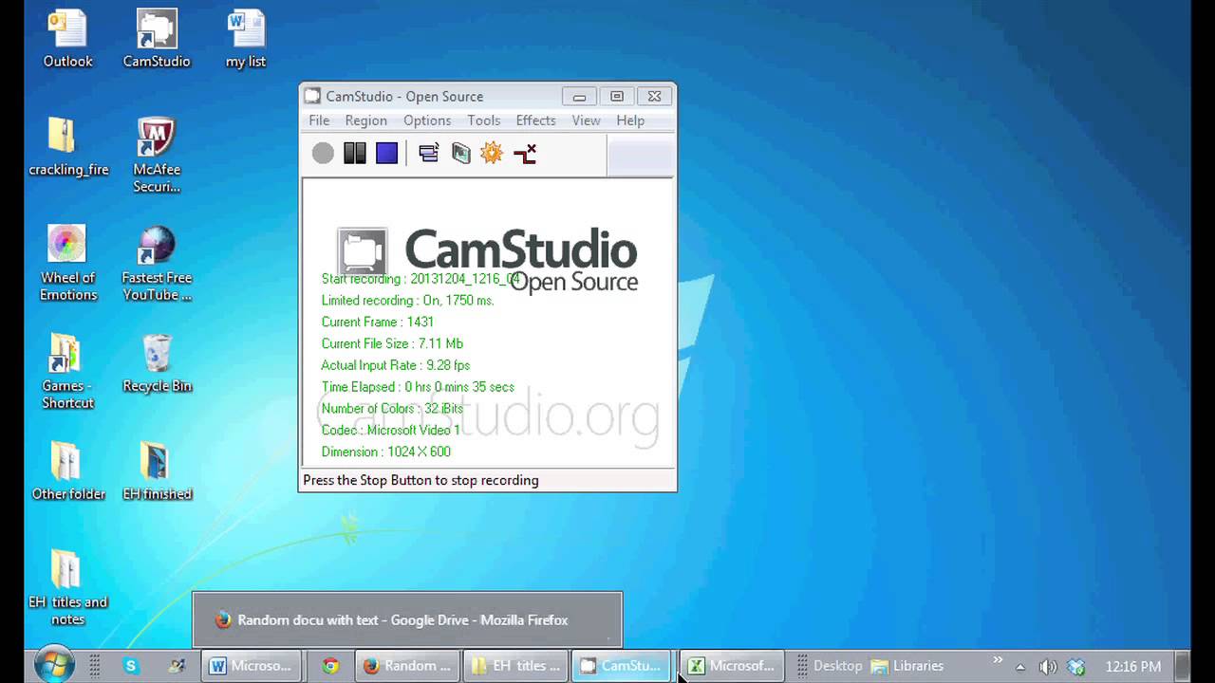Image resolution: width=1215 pixels, height=683 pixels.
Task: Select the 'my list' Word document icon
Action: pos(246,39)
